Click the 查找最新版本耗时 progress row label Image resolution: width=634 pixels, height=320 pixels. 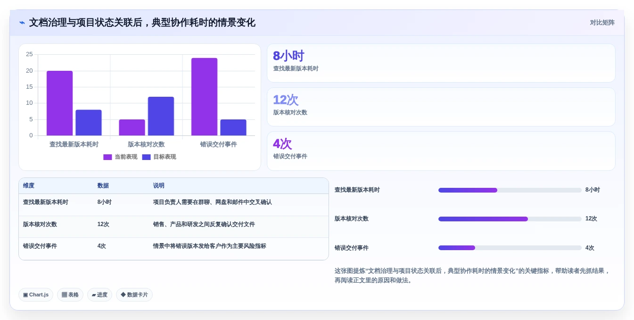pyautogui.click(x=357, y=190)
